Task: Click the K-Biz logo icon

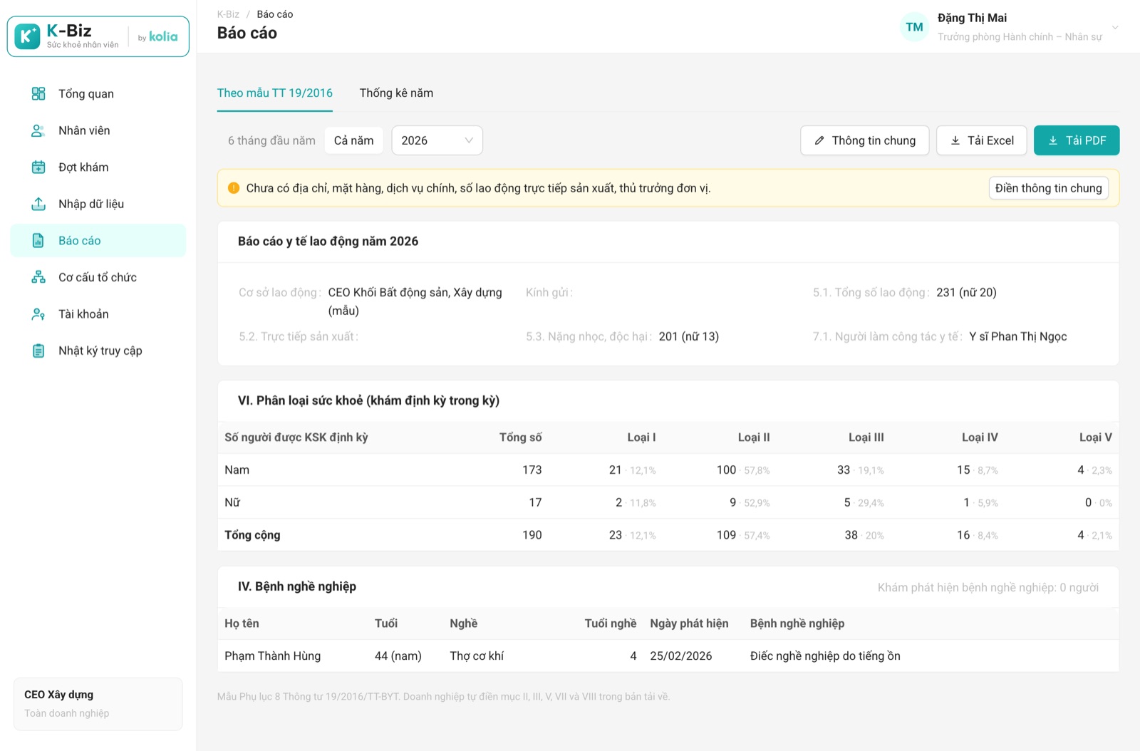Action: [x=27, y=36]
